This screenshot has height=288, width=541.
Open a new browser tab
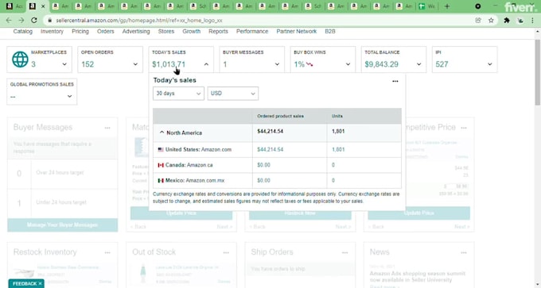pos(447,6)
